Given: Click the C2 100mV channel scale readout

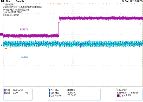Looking at the screenshot, I should pyautogui.click(x=14, y=90).
